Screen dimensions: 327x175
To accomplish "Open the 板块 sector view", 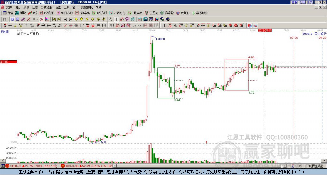I will (20, 13).
